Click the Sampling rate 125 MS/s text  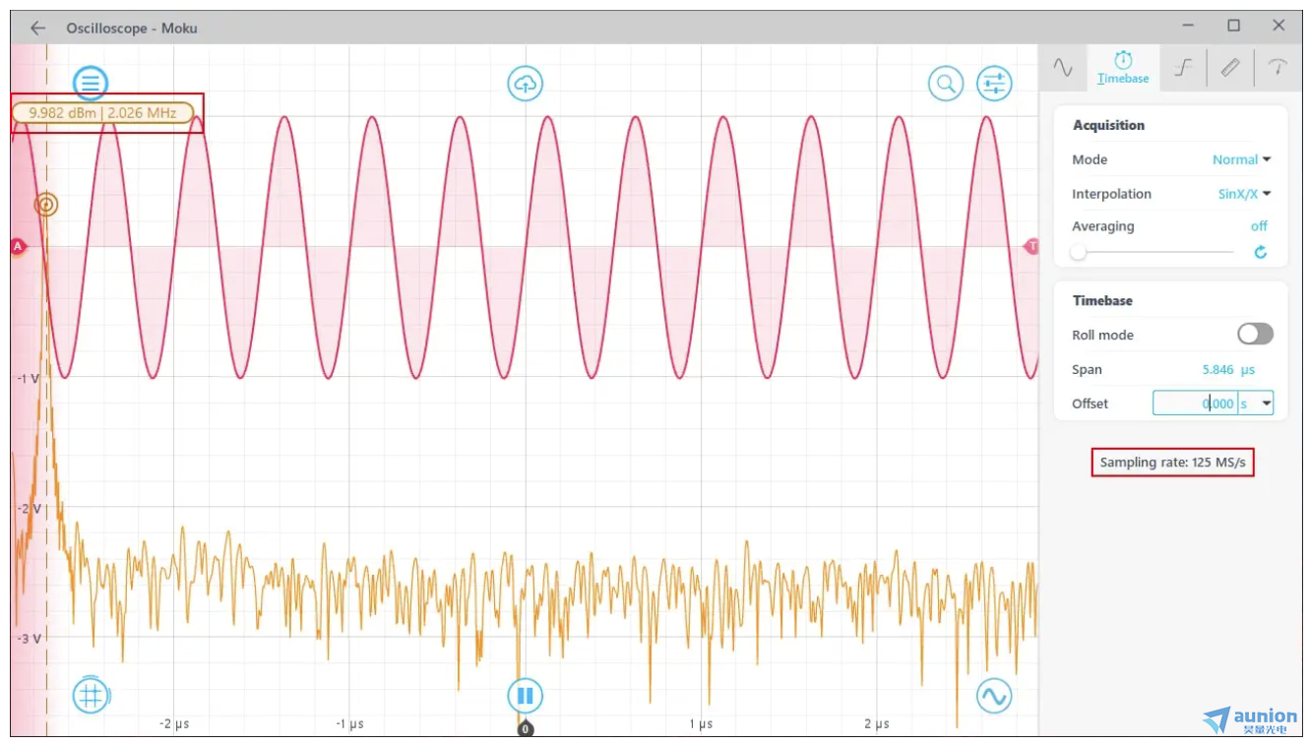coord(1172,462)
